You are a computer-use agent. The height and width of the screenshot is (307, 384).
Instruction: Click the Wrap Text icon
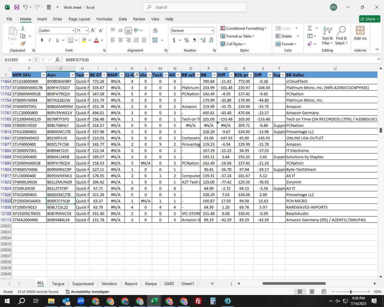coord(155,30)
